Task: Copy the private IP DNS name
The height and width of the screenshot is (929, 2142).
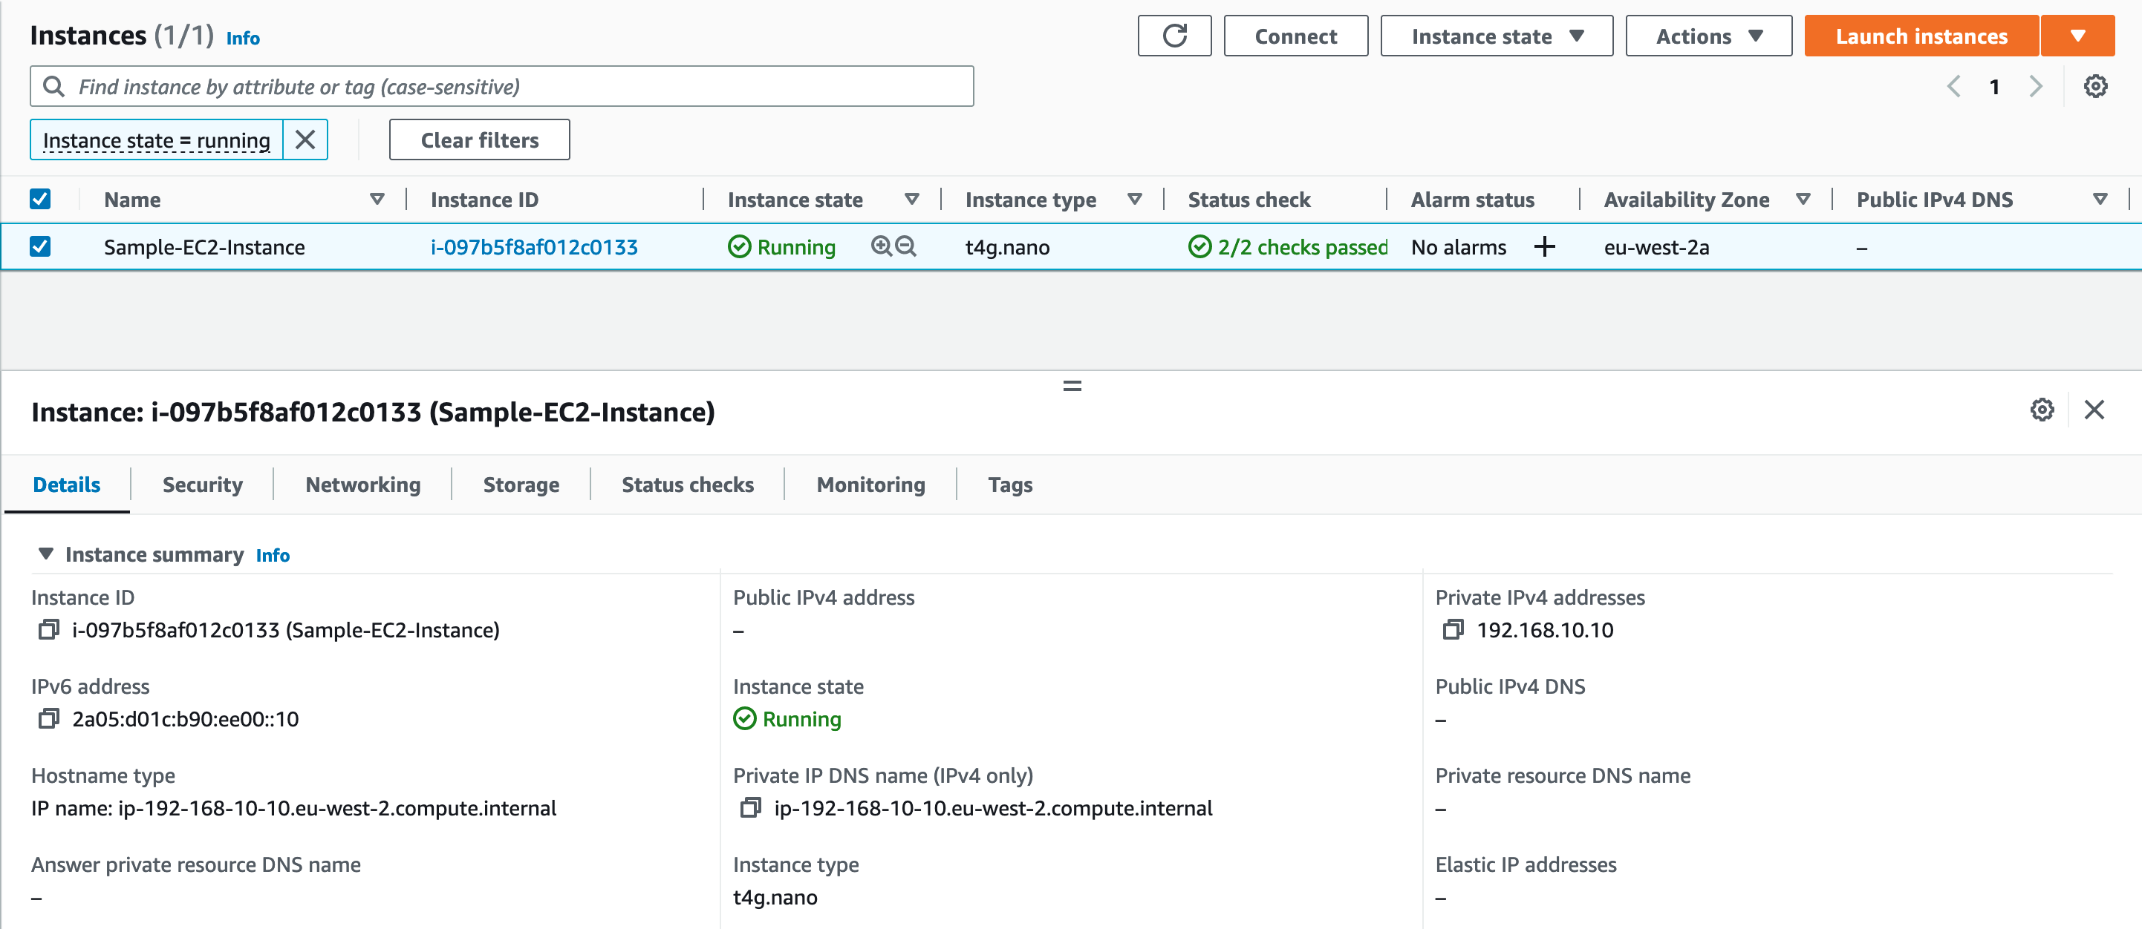Action: pos(751,808)
